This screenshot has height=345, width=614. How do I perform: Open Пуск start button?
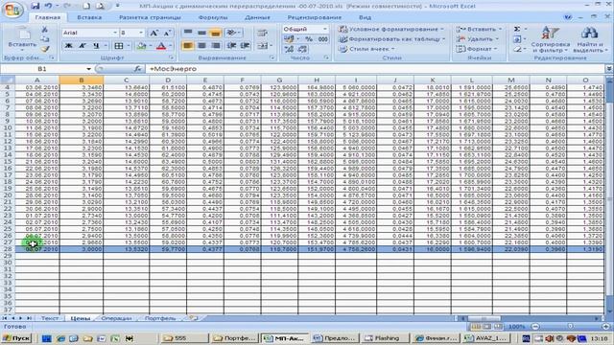pyautogui.click(x=16, y=338)
